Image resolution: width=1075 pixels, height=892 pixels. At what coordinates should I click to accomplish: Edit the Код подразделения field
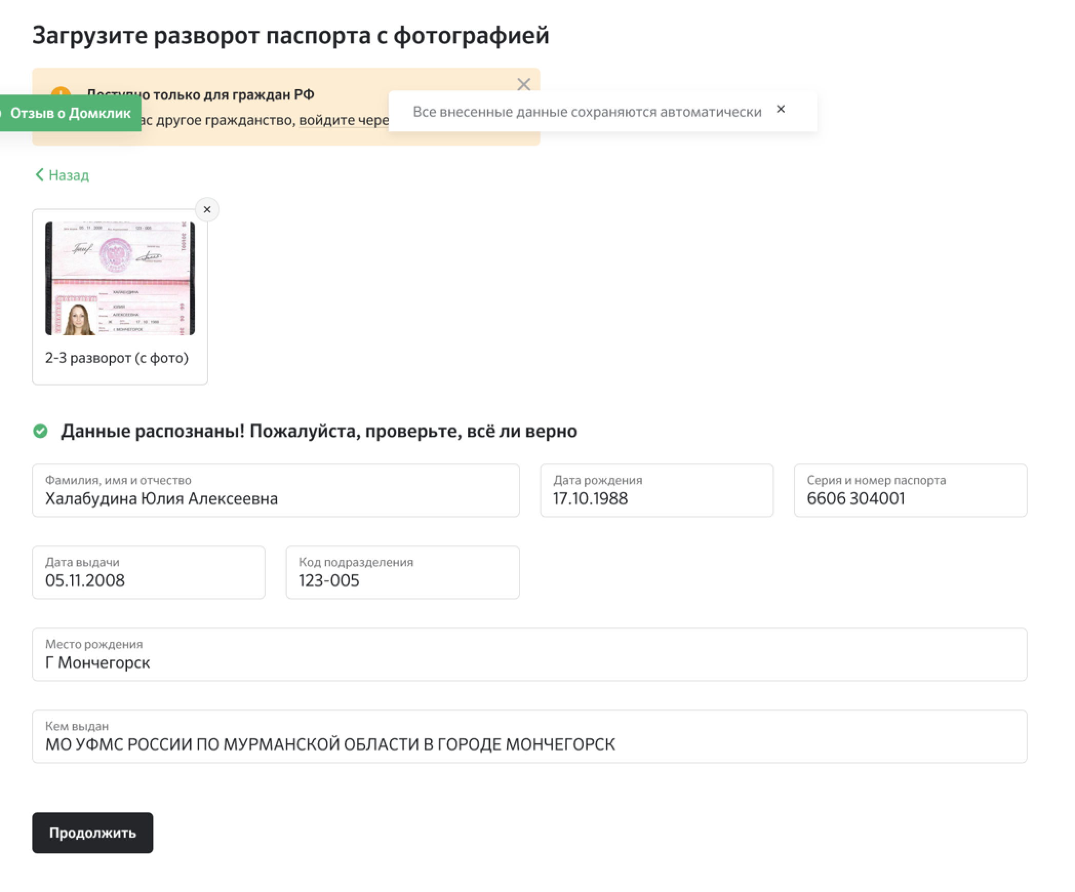(402, 580)
